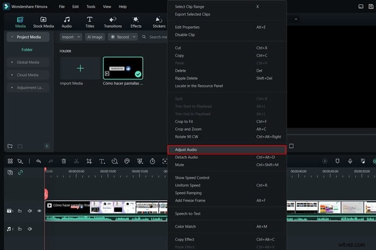This screenshot has width=376, height=250.
Task: Select the pointer select tool in timeline toolbar
Action: 20,161
